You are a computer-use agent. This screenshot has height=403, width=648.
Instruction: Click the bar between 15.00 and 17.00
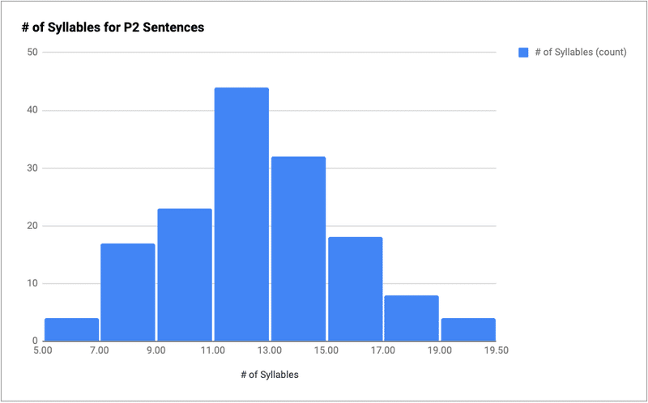click(x=356, y=289)
